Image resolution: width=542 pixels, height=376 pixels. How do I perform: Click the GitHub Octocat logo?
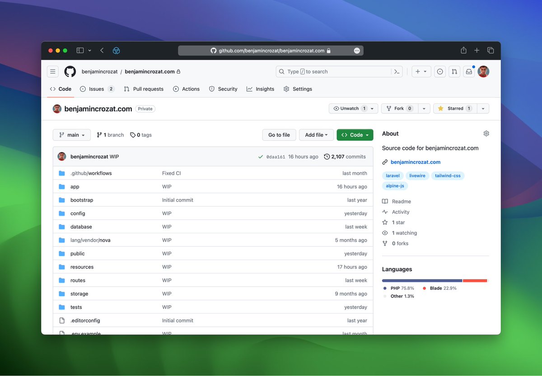70,71
